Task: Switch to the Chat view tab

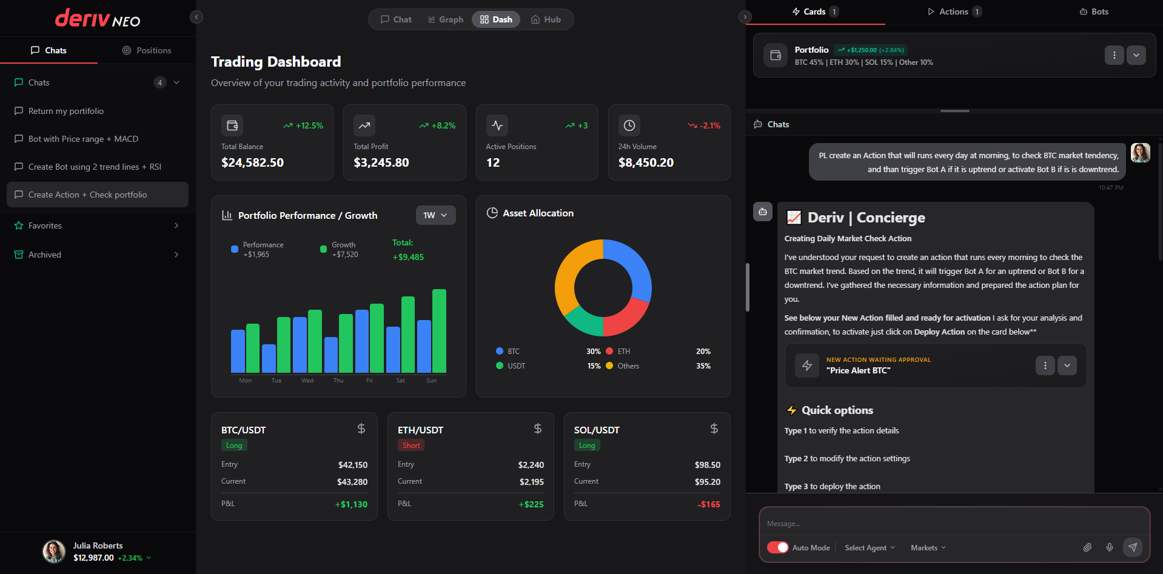Action: point(396,19)
